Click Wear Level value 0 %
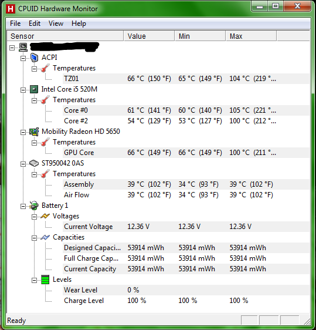 coord(133,290)
